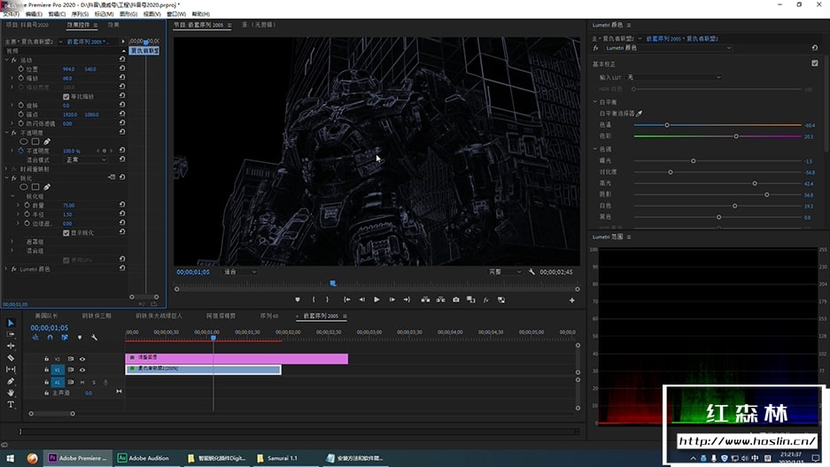This screenshot has width=830, height=467.
Task: Toggle the Basic Correction enable checkbox
Action: [815, 64]
